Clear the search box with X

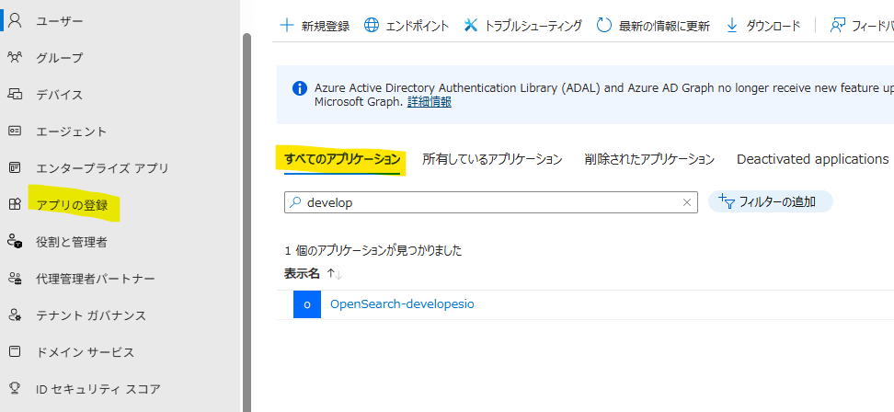coord(687,202)
